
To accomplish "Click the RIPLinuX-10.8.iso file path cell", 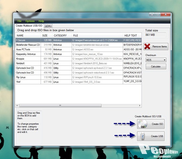I will pos(97,77).
